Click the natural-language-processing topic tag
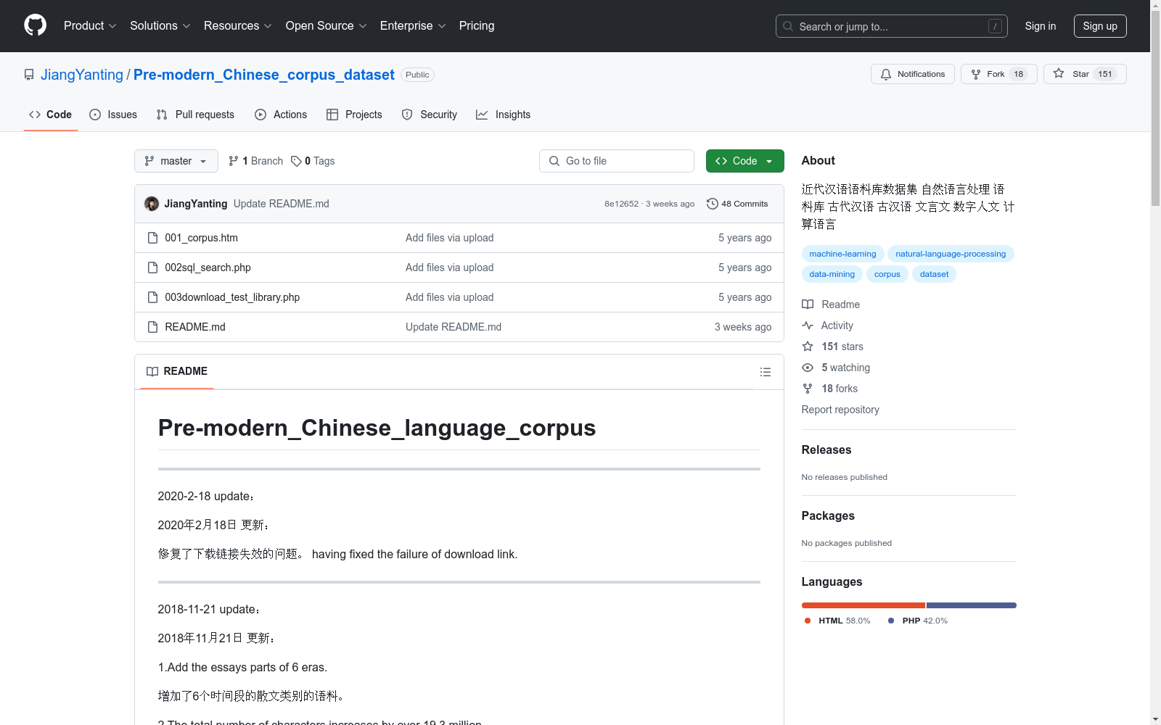1161x725 pixels. pyautogui.click(x=951, y=254)
